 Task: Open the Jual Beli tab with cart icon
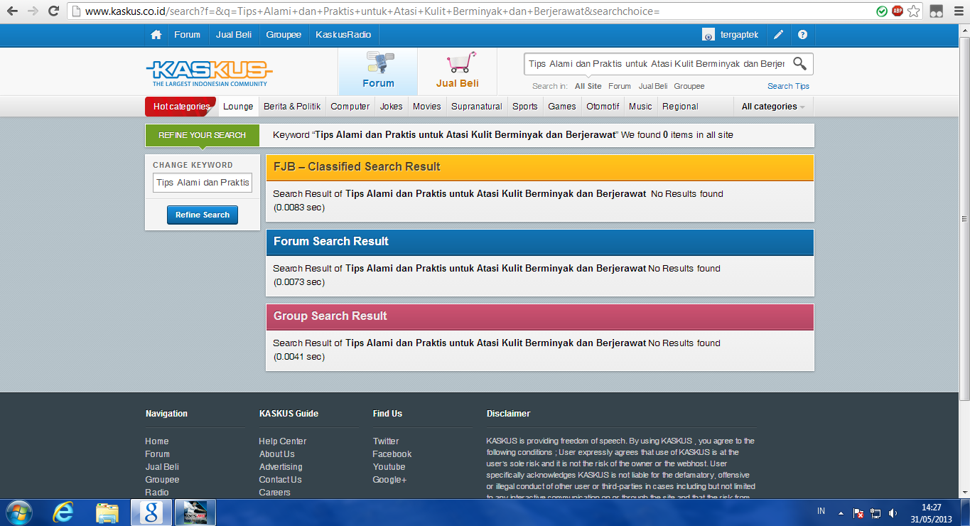coord(458,72)
